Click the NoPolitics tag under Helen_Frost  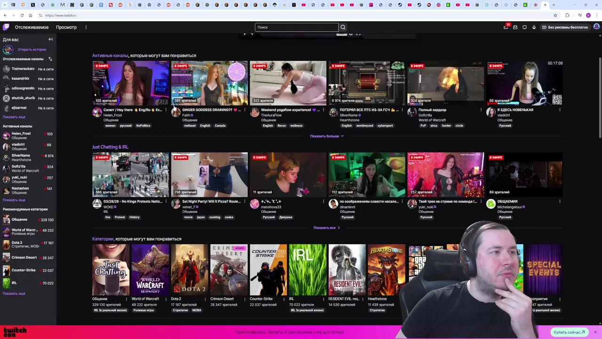(x=143, y=126)
